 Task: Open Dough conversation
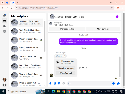(x=27, y=40)
